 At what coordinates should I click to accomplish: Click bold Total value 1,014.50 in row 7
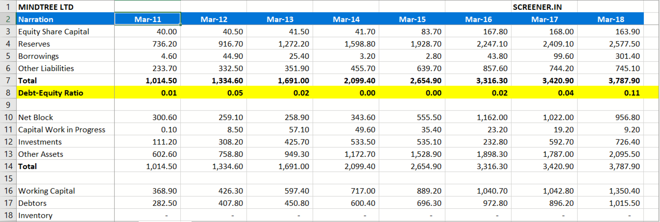tap(161, 80)
